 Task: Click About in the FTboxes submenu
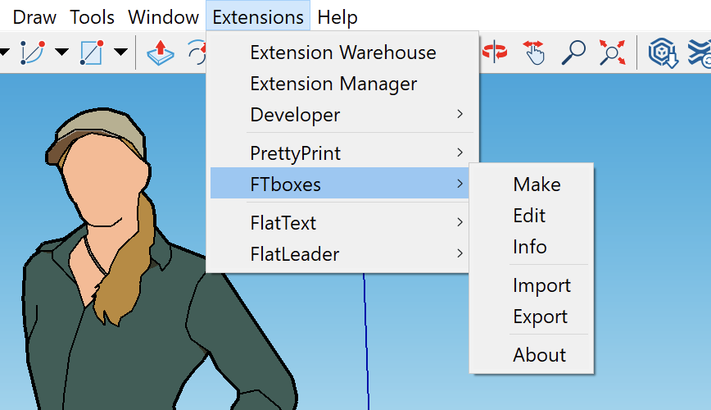(x=539, y=355)
